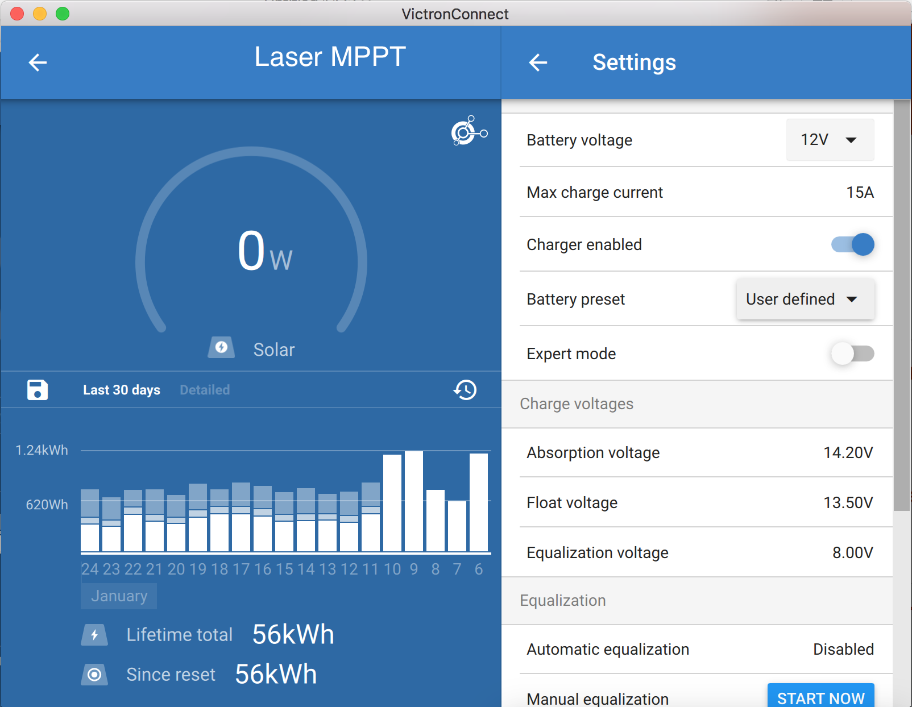Edit Equalization voltage 8.00V value
Image resolution: width=912 pixels, height=707 pixels.
[x=853, y=553]
